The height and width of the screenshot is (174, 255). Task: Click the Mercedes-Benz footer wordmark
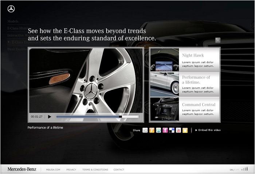pos(22,169)
